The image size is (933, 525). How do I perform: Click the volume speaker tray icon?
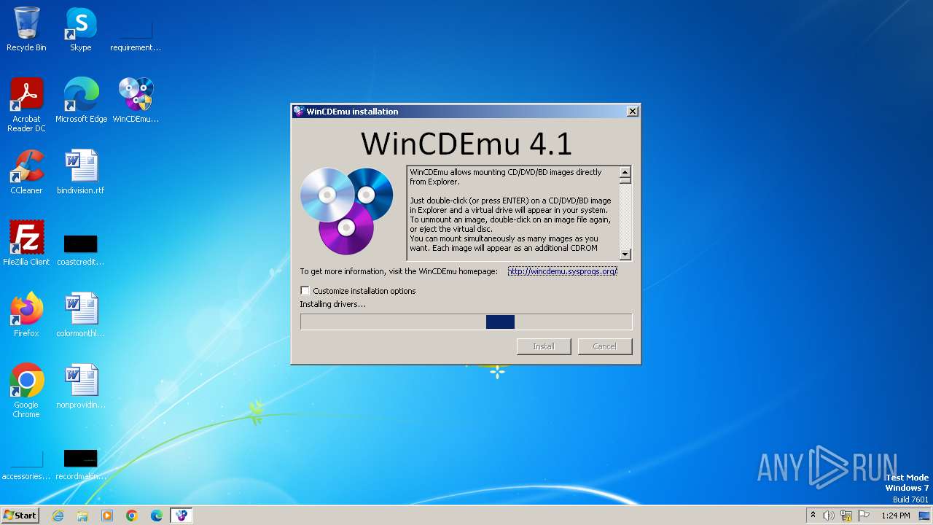click(x=829, y=516)
